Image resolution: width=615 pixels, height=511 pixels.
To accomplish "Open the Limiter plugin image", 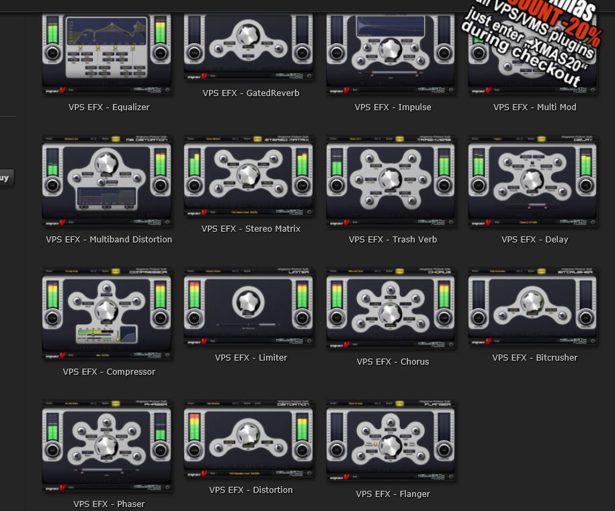I will 249,306.
